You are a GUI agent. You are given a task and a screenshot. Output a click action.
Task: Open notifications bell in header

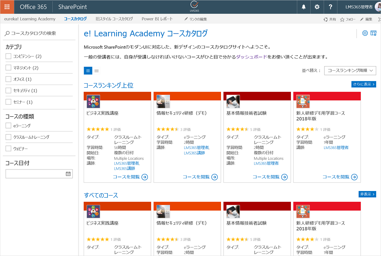pyautogui.click(x=304, y=7)
